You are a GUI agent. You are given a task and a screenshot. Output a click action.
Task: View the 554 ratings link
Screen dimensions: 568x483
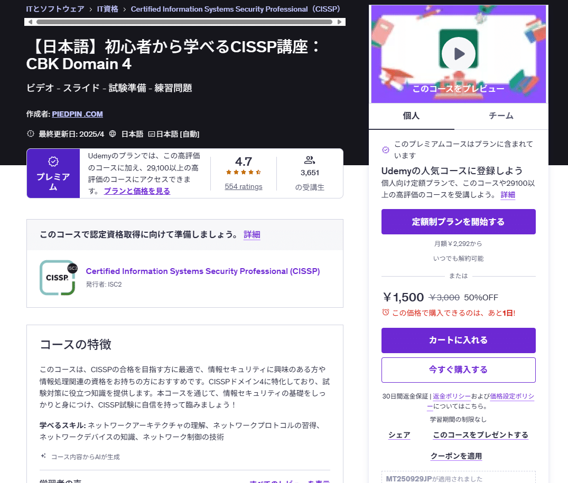243,186
